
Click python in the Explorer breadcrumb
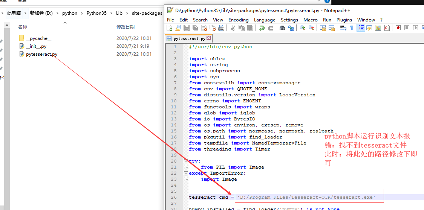click(70, 13)
